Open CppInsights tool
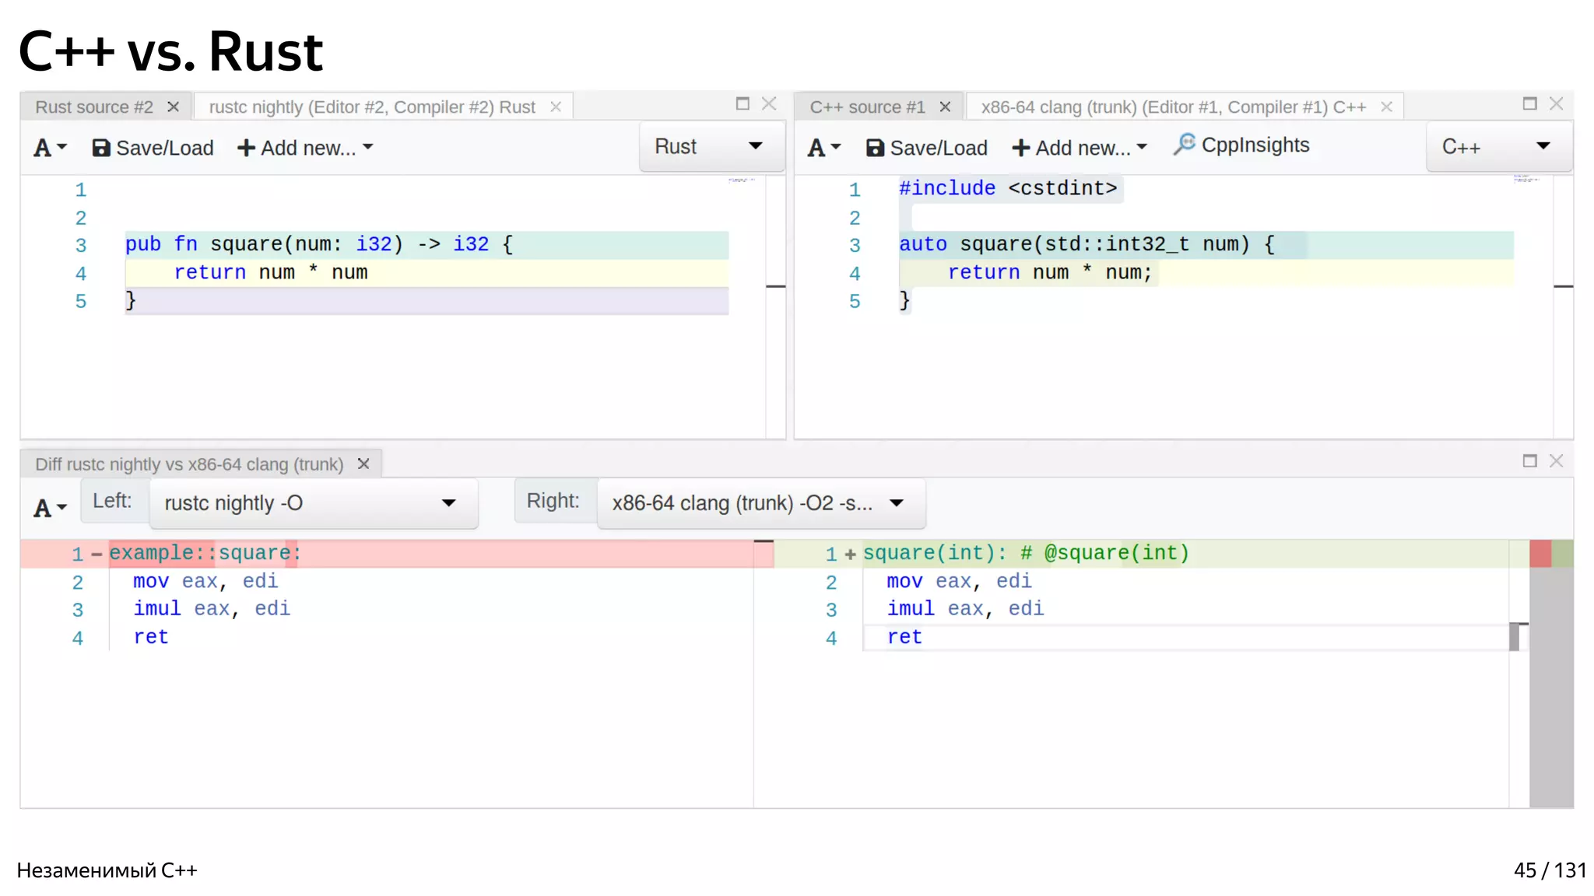This screenshot has width=1594, height=896. (x=1242, y=145)
